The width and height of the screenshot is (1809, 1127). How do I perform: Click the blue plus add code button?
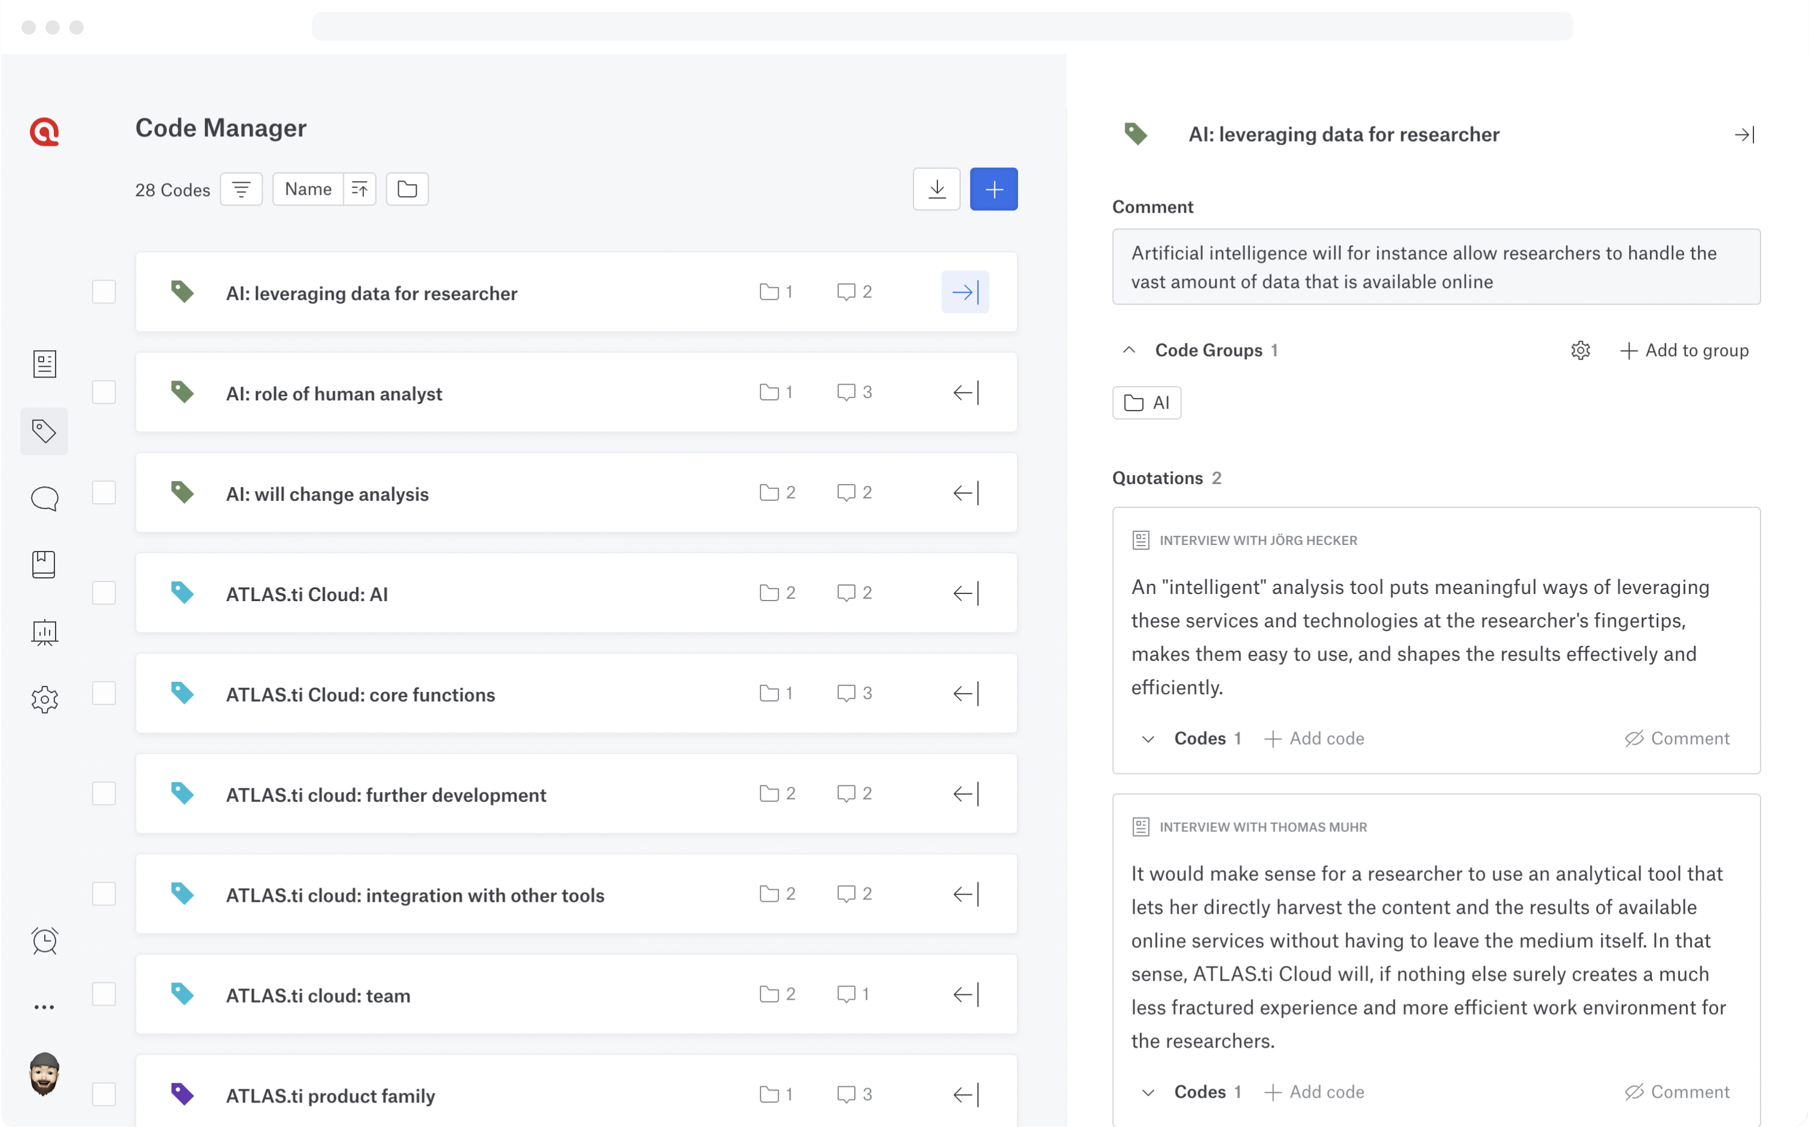tap(993, 189)
